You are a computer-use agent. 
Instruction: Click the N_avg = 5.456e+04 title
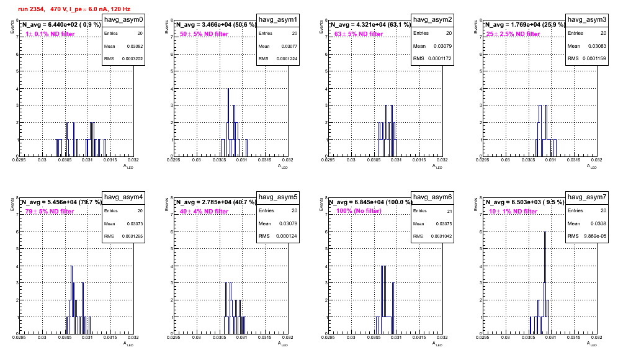(x=61, y=202)
